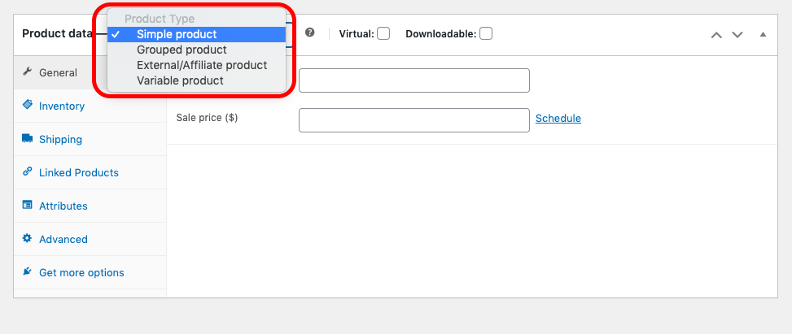This screenshot has width=792, height=334.
Task: Focus the Sale price input field
Action: coord(414,120)
